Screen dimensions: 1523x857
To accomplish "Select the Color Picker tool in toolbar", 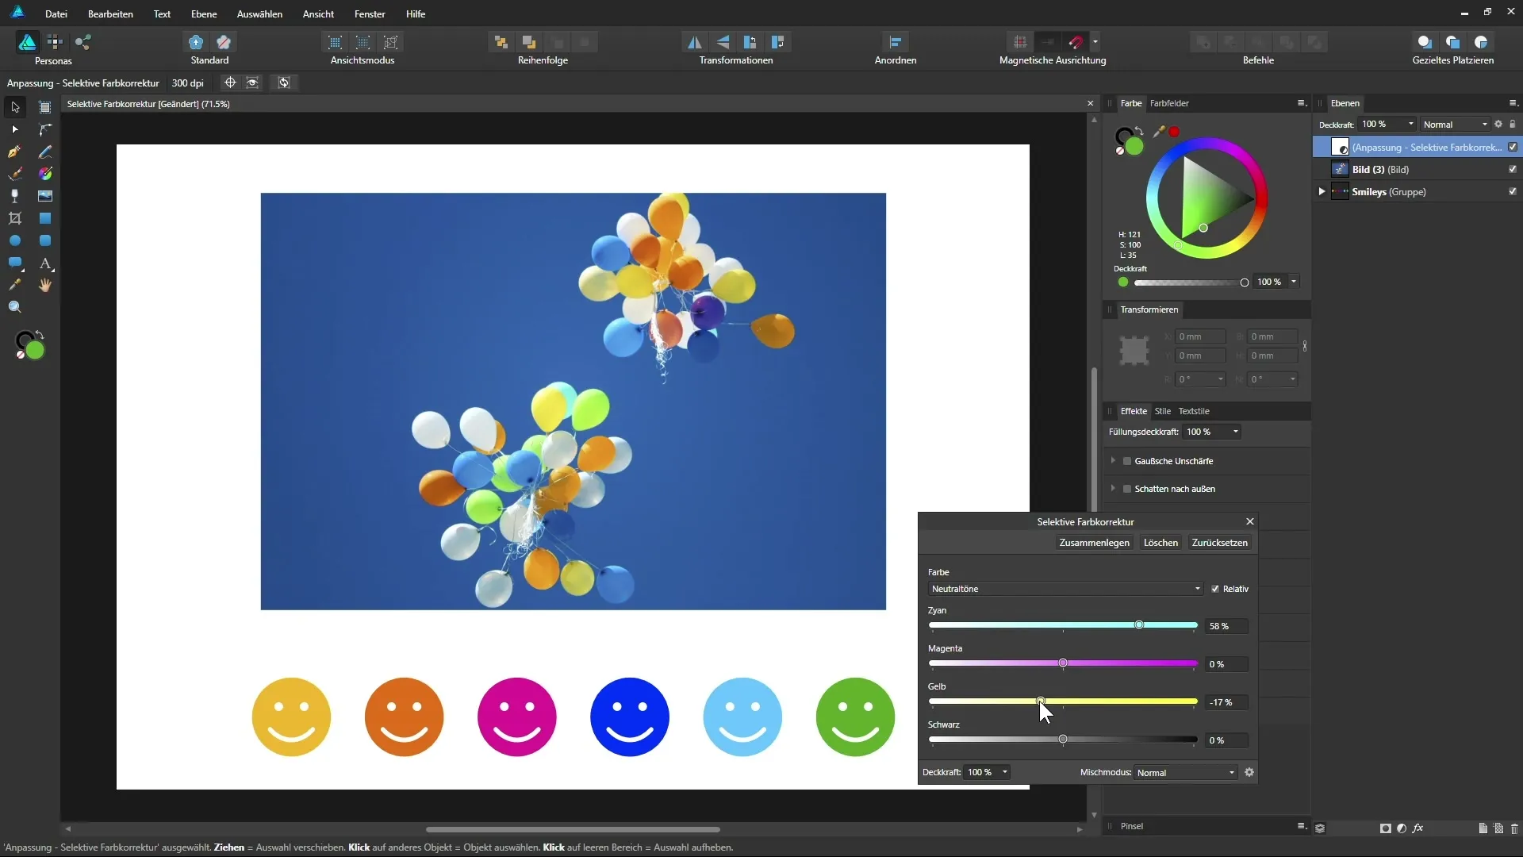I will point(15,285).
